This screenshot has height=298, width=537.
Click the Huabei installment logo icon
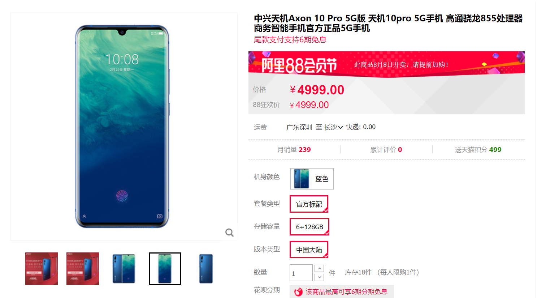298,292
